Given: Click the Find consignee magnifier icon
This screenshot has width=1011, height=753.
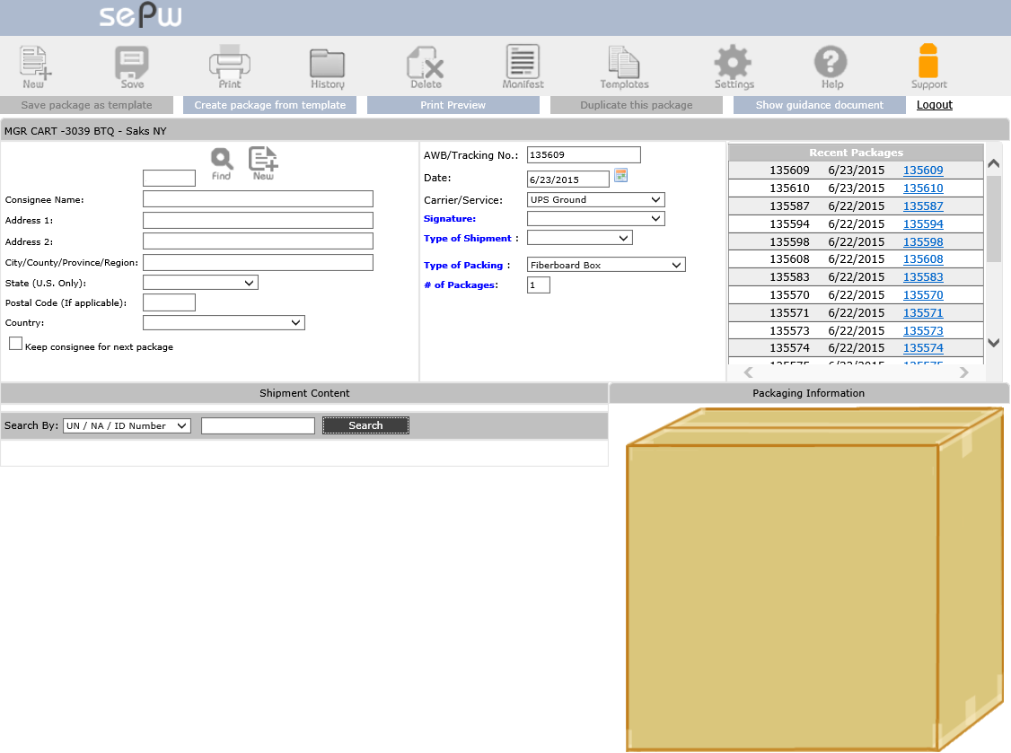Looking at the screenshot, I should tap(221, 163).
